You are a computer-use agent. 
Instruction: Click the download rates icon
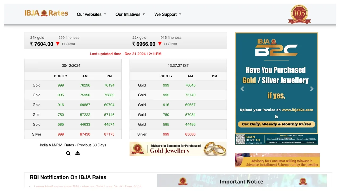(78, 153)
